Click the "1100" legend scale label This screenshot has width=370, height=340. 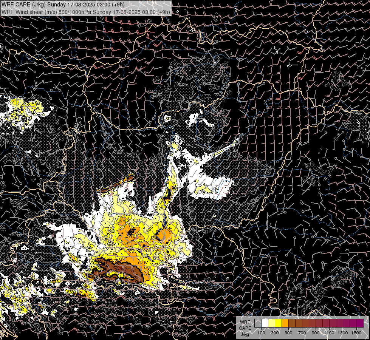click(x=329, y=333)
